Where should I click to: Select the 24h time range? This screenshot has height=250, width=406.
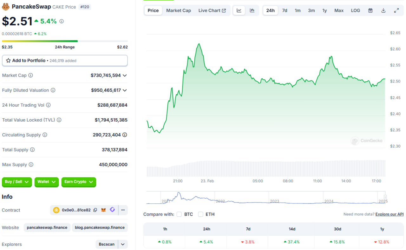coord(271,10)
